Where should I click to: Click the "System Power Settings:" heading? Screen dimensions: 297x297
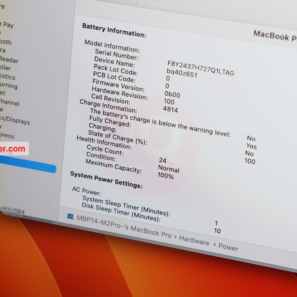(106, 180)
